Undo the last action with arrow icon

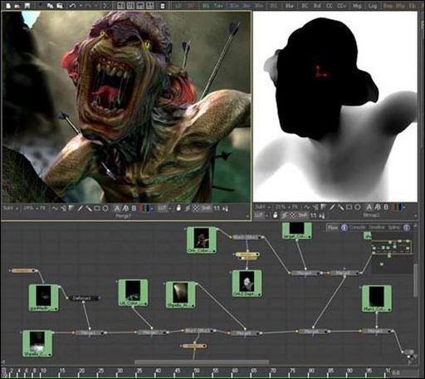coord(72,6)
